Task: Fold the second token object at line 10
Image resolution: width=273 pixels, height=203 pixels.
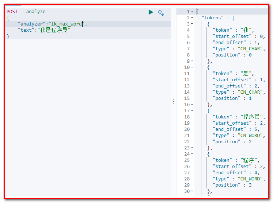Action: (x=192, y=67)
